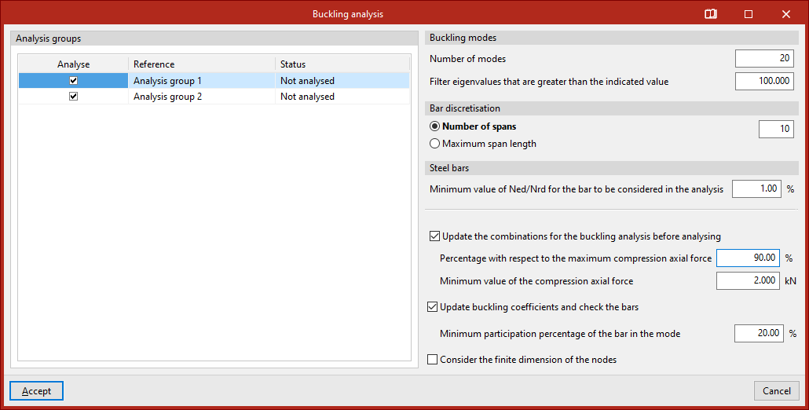This screenshot has width=809, height=410.
Task: Edit minimum compression axial force value
Action: 748,281
